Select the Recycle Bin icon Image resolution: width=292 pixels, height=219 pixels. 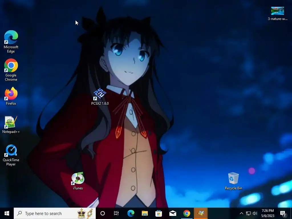tap(233, 181)
